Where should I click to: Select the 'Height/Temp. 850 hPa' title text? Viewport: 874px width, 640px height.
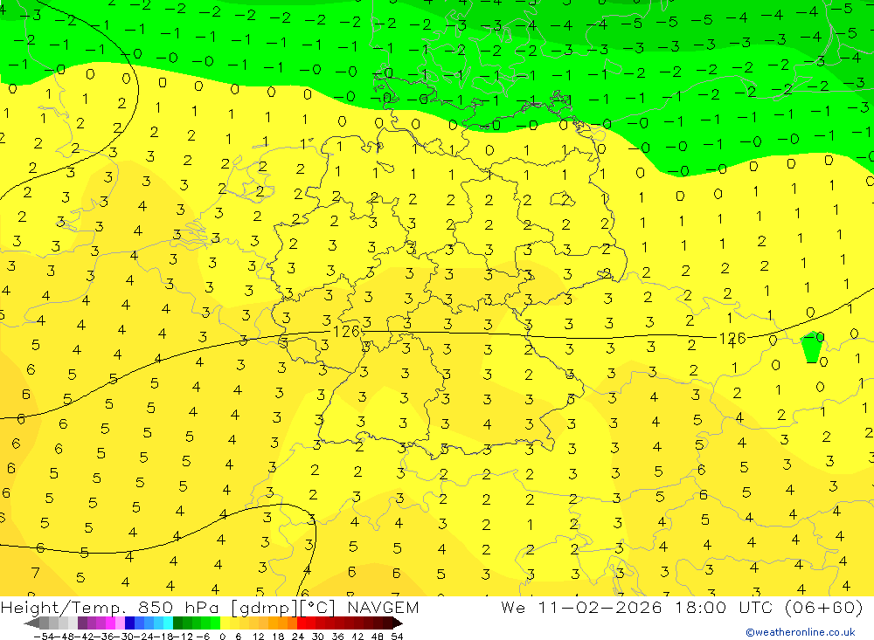110,607
